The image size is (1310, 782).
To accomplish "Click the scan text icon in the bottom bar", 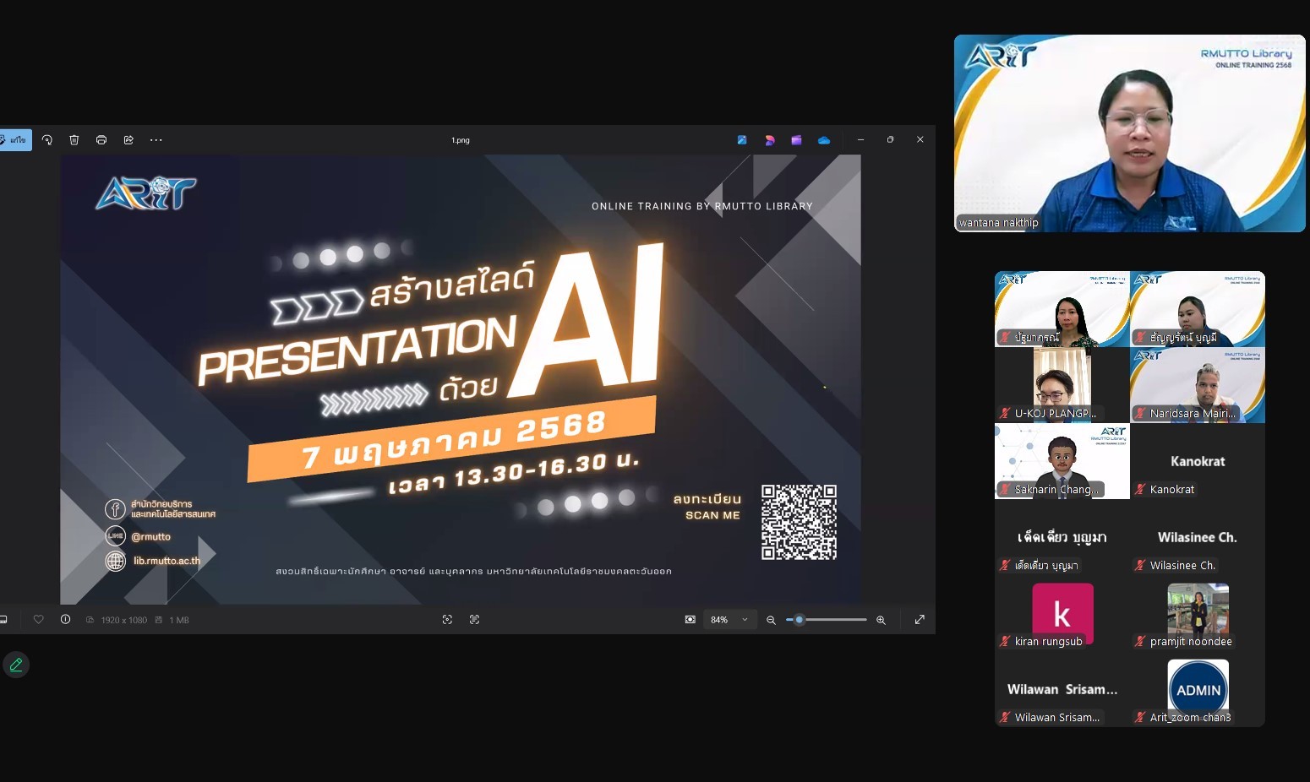I will (x=474, y=620).
